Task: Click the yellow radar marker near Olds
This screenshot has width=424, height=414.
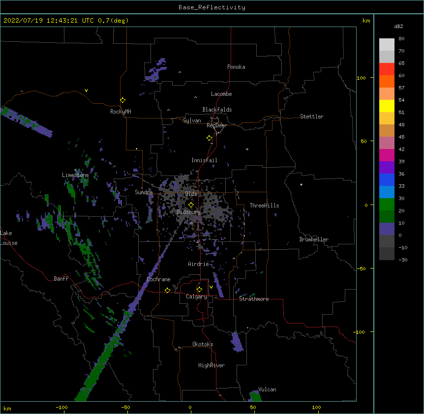Action: pos(191,205)
